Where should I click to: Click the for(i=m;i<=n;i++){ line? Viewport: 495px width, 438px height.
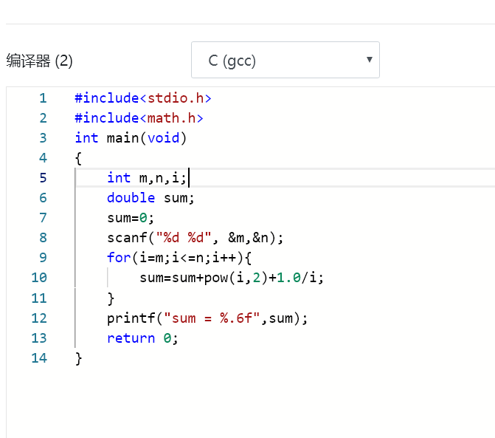[179, 258]
